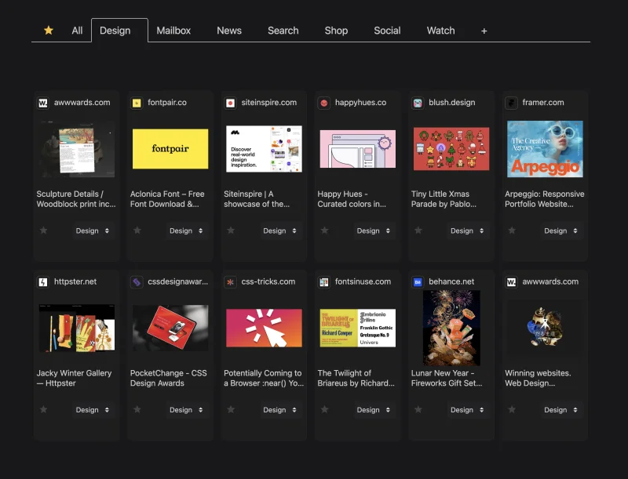Click the siteinspire Discover design inspiration thumbnail
This screenshot has width=628, height=479.
[264, 149]
